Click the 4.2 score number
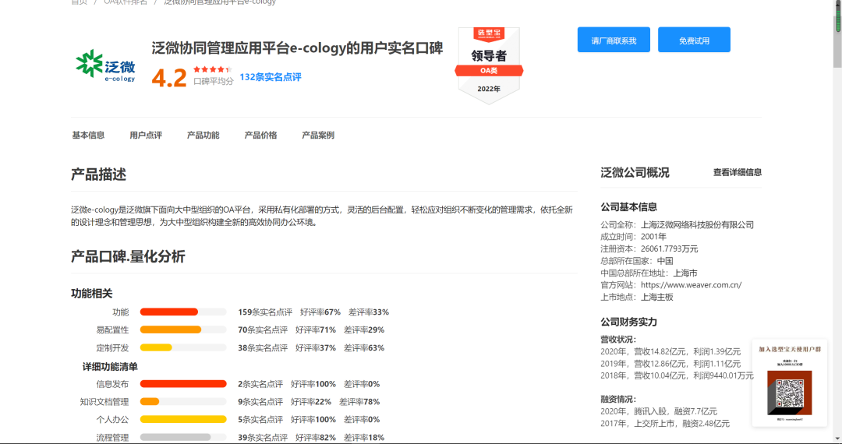 (x=168, y=78)
